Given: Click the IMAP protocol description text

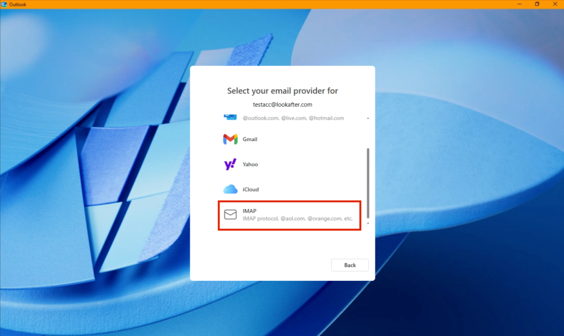Looking at the screenshot, I should (298, 219).
